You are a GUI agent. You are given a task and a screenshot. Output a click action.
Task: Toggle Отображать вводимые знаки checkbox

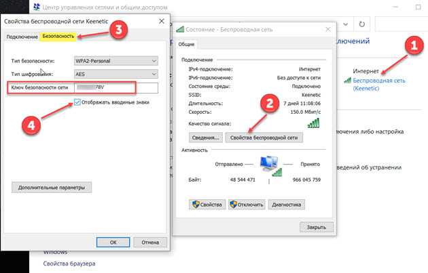point(77,102)
